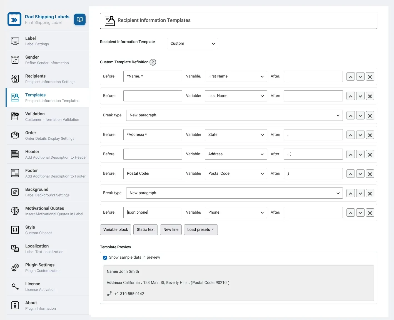The height and width of the screenshot is (320, 394).
Task: Open the documentation book icon
Action: pyautogui.click(x=80, y=19)
